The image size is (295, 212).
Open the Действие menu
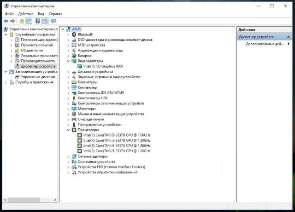(26, 14)
